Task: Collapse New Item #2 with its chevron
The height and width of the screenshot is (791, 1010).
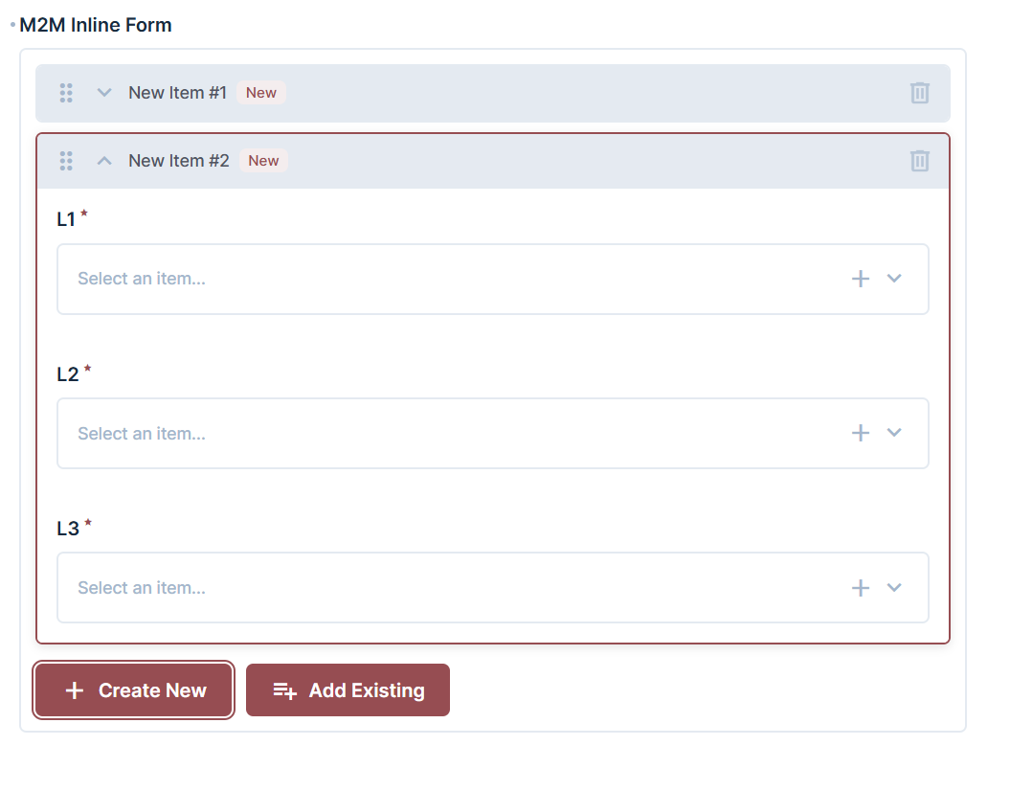Action: 103,161
